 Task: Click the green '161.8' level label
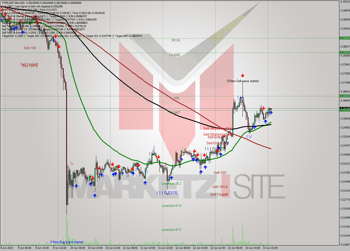click(176, 40)
